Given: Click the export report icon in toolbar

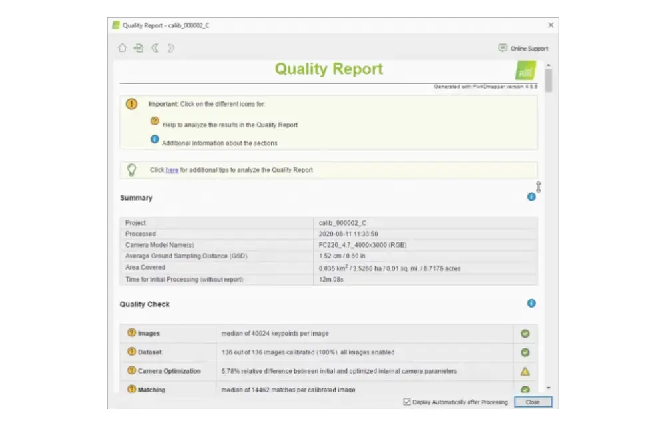Looking at the screenshot, I should [139, 48].
